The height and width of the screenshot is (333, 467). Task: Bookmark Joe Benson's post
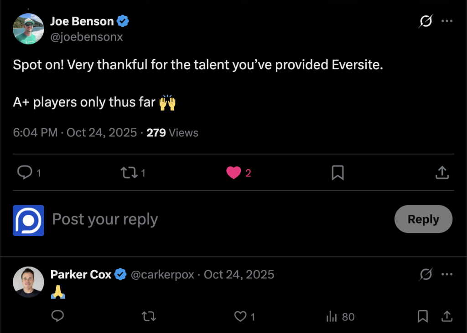[x=337, y=172]
